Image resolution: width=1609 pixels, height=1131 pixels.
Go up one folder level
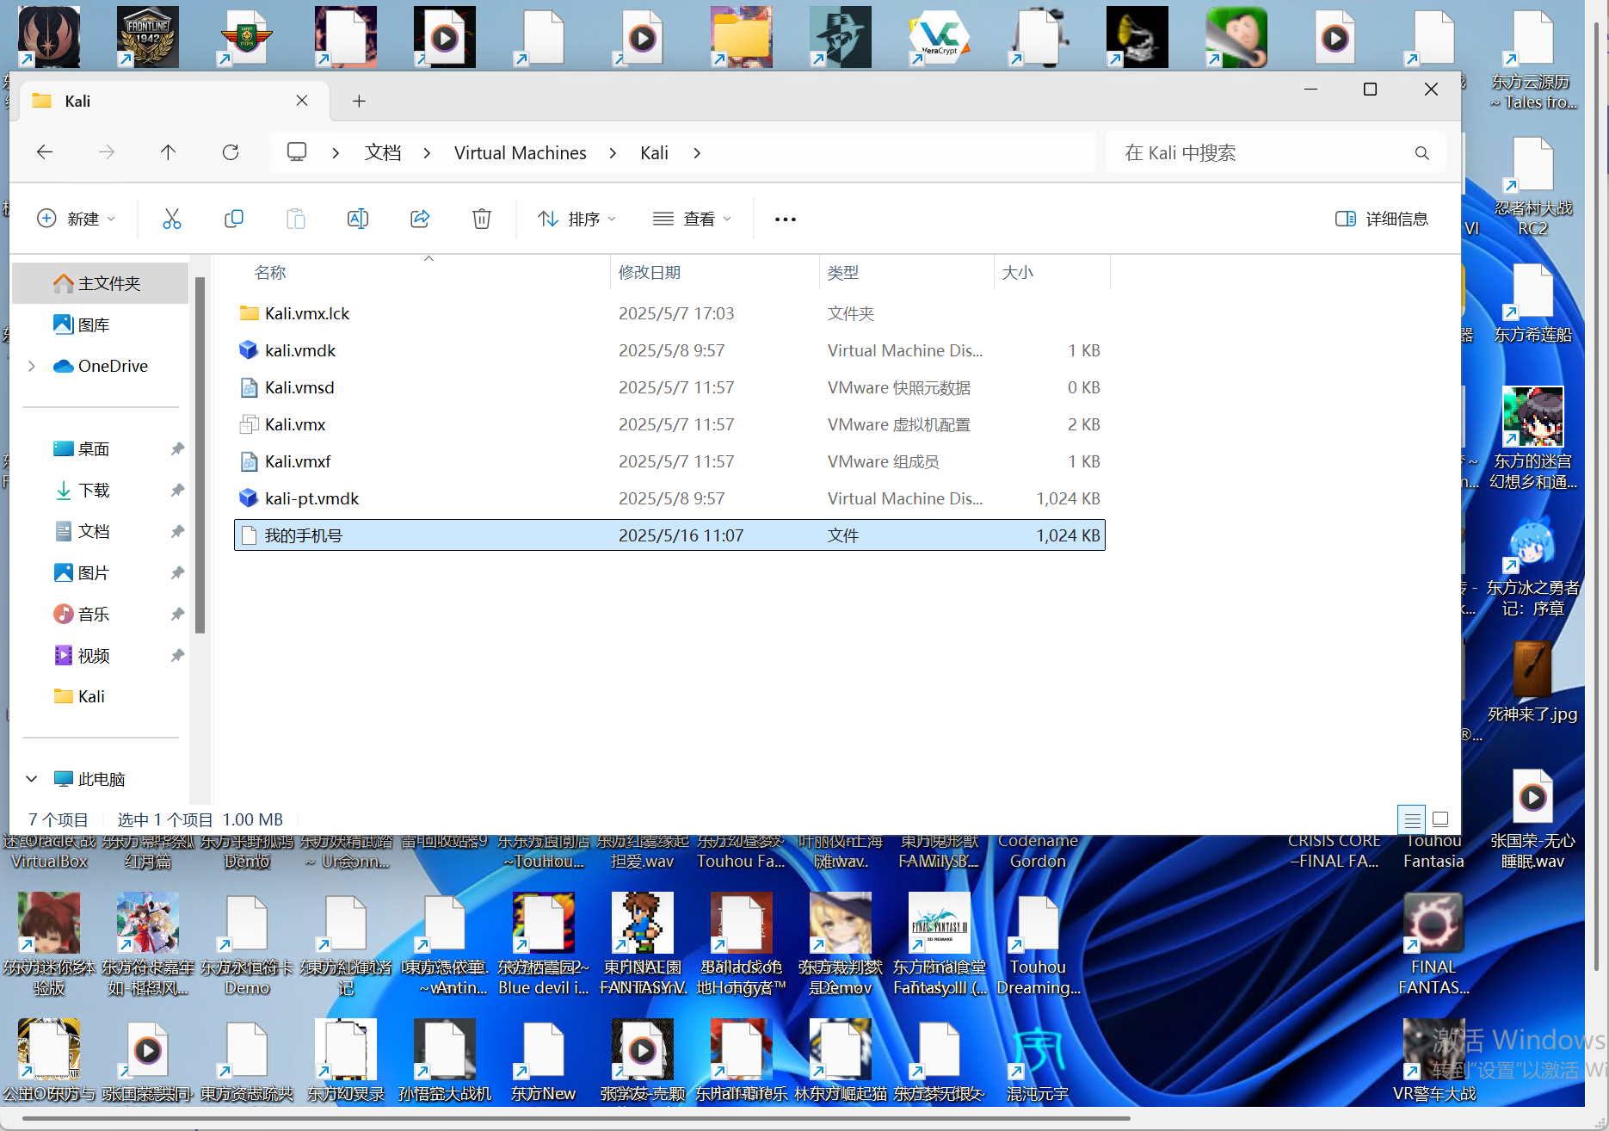click(168, 152)
